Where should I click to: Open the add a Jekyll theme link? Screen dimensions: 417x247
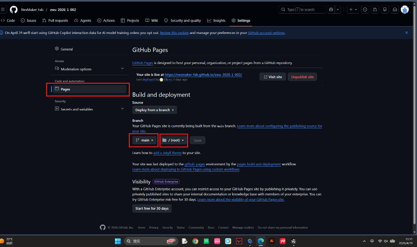coord(167,153)
